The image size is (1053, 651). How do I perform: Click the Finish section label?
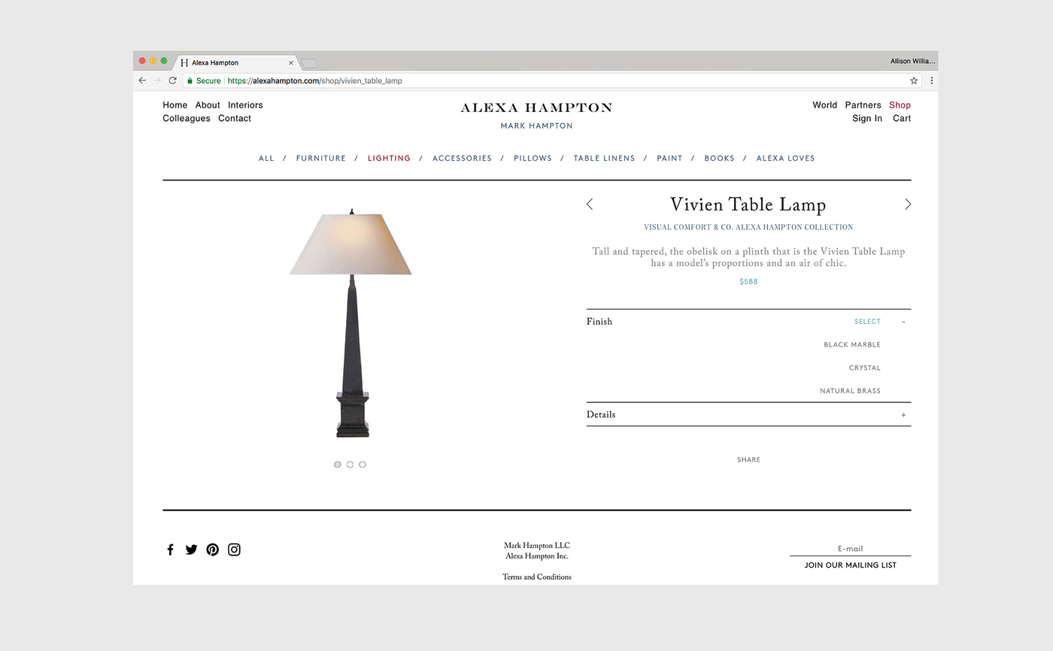tap(599, 322)
